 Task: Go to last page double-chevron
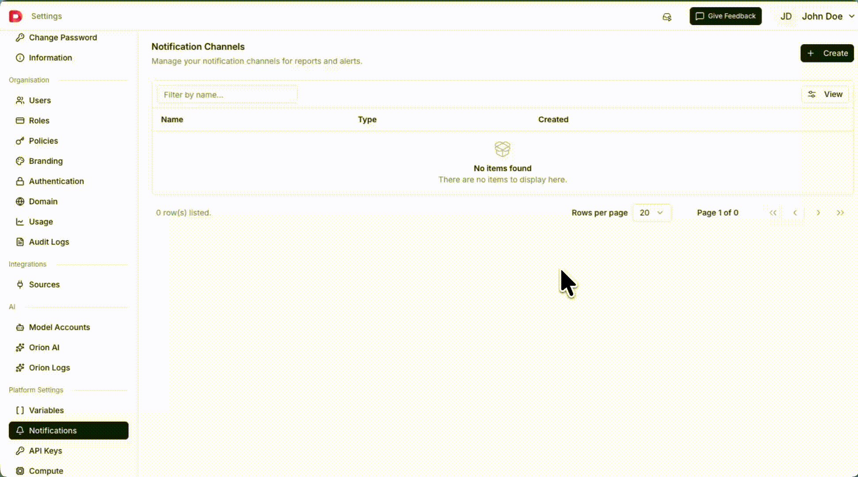(840, 213)
